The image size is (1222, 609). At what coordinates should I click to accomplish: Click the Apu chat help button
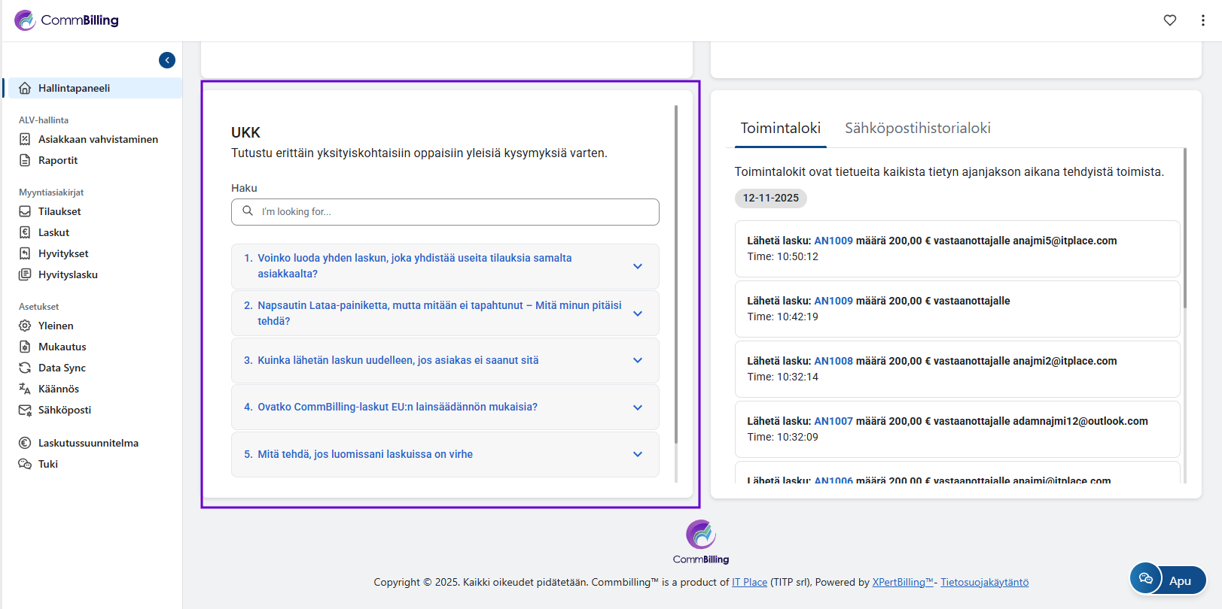1168,580
